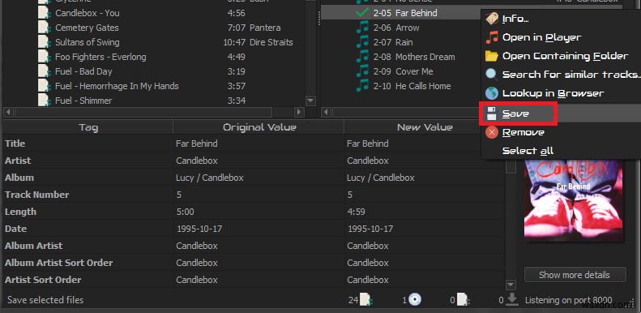Image resolution: width=641 pixels, height=313 pixels.
Task: Click Listening on port 8000 status text
Action: point(568,300)
